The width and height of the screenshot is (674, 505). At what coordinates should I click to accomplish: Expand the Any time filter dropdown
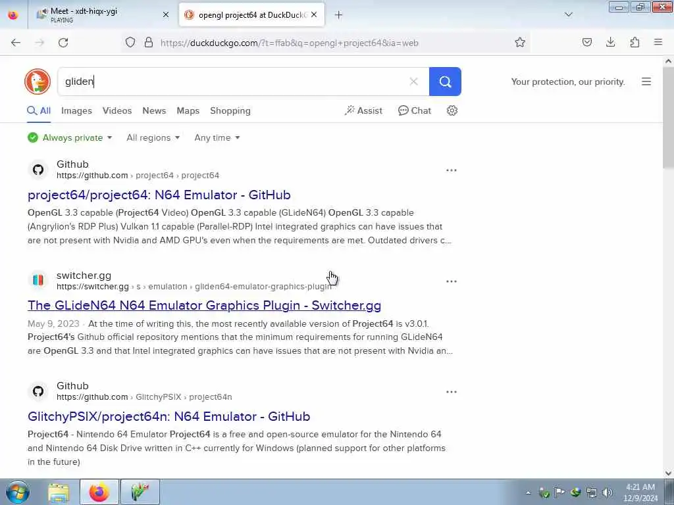(217, 138)
